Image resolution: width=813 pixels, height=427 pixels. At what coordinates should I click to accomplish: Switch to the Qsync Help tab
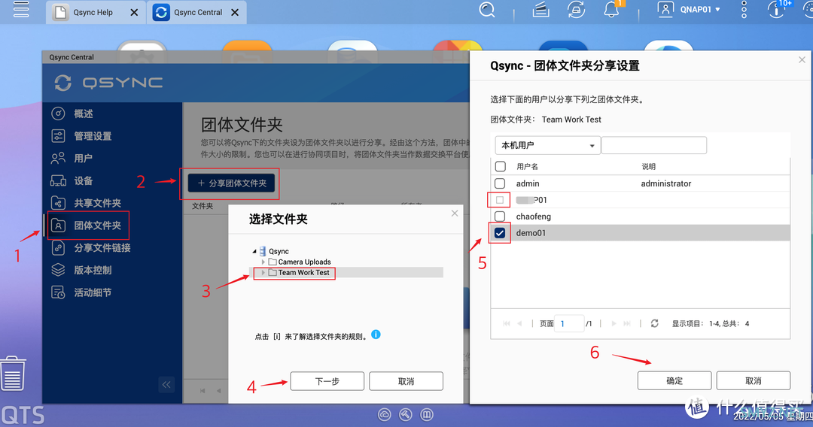[x=95, y=13]
